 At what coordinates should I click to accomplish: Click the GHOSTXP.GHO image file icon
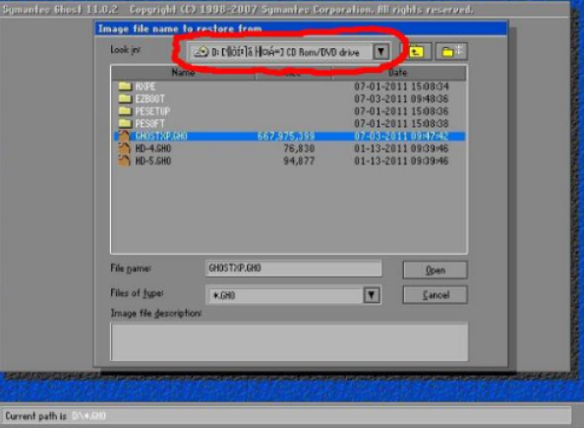(x=125, y=136)
